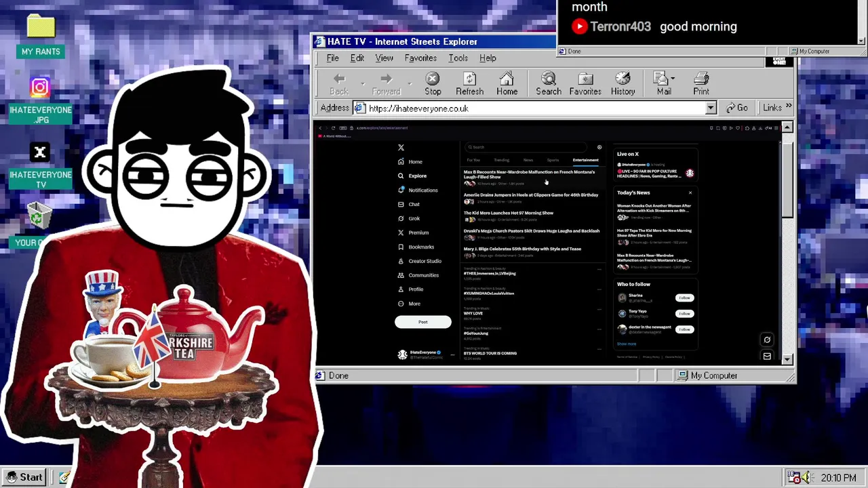Follow dexter in the newsagent
Screen dimensions: 868x488
pos(684,329)
